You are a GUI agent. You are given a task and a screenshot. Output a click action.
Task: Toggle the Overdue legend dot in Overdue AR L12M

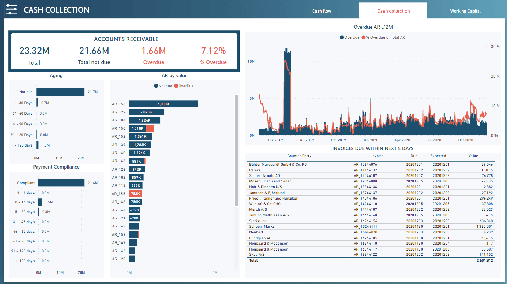[342, 37]
